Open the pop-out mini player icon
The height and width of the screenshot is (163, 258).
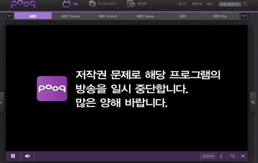coord(232,156)
